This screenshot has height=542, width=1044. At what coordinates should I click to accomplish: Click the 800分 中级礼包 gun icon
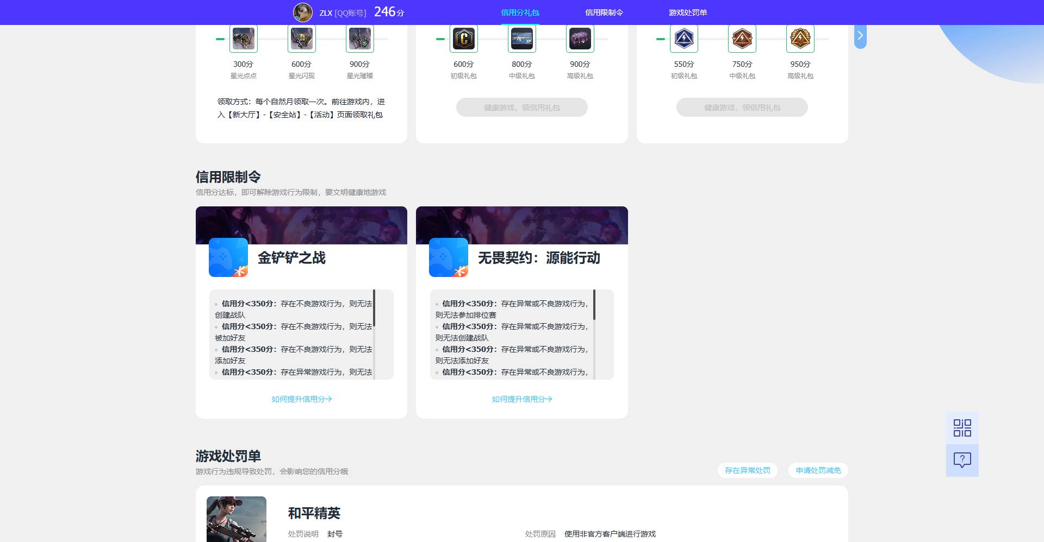click(522, 39)
